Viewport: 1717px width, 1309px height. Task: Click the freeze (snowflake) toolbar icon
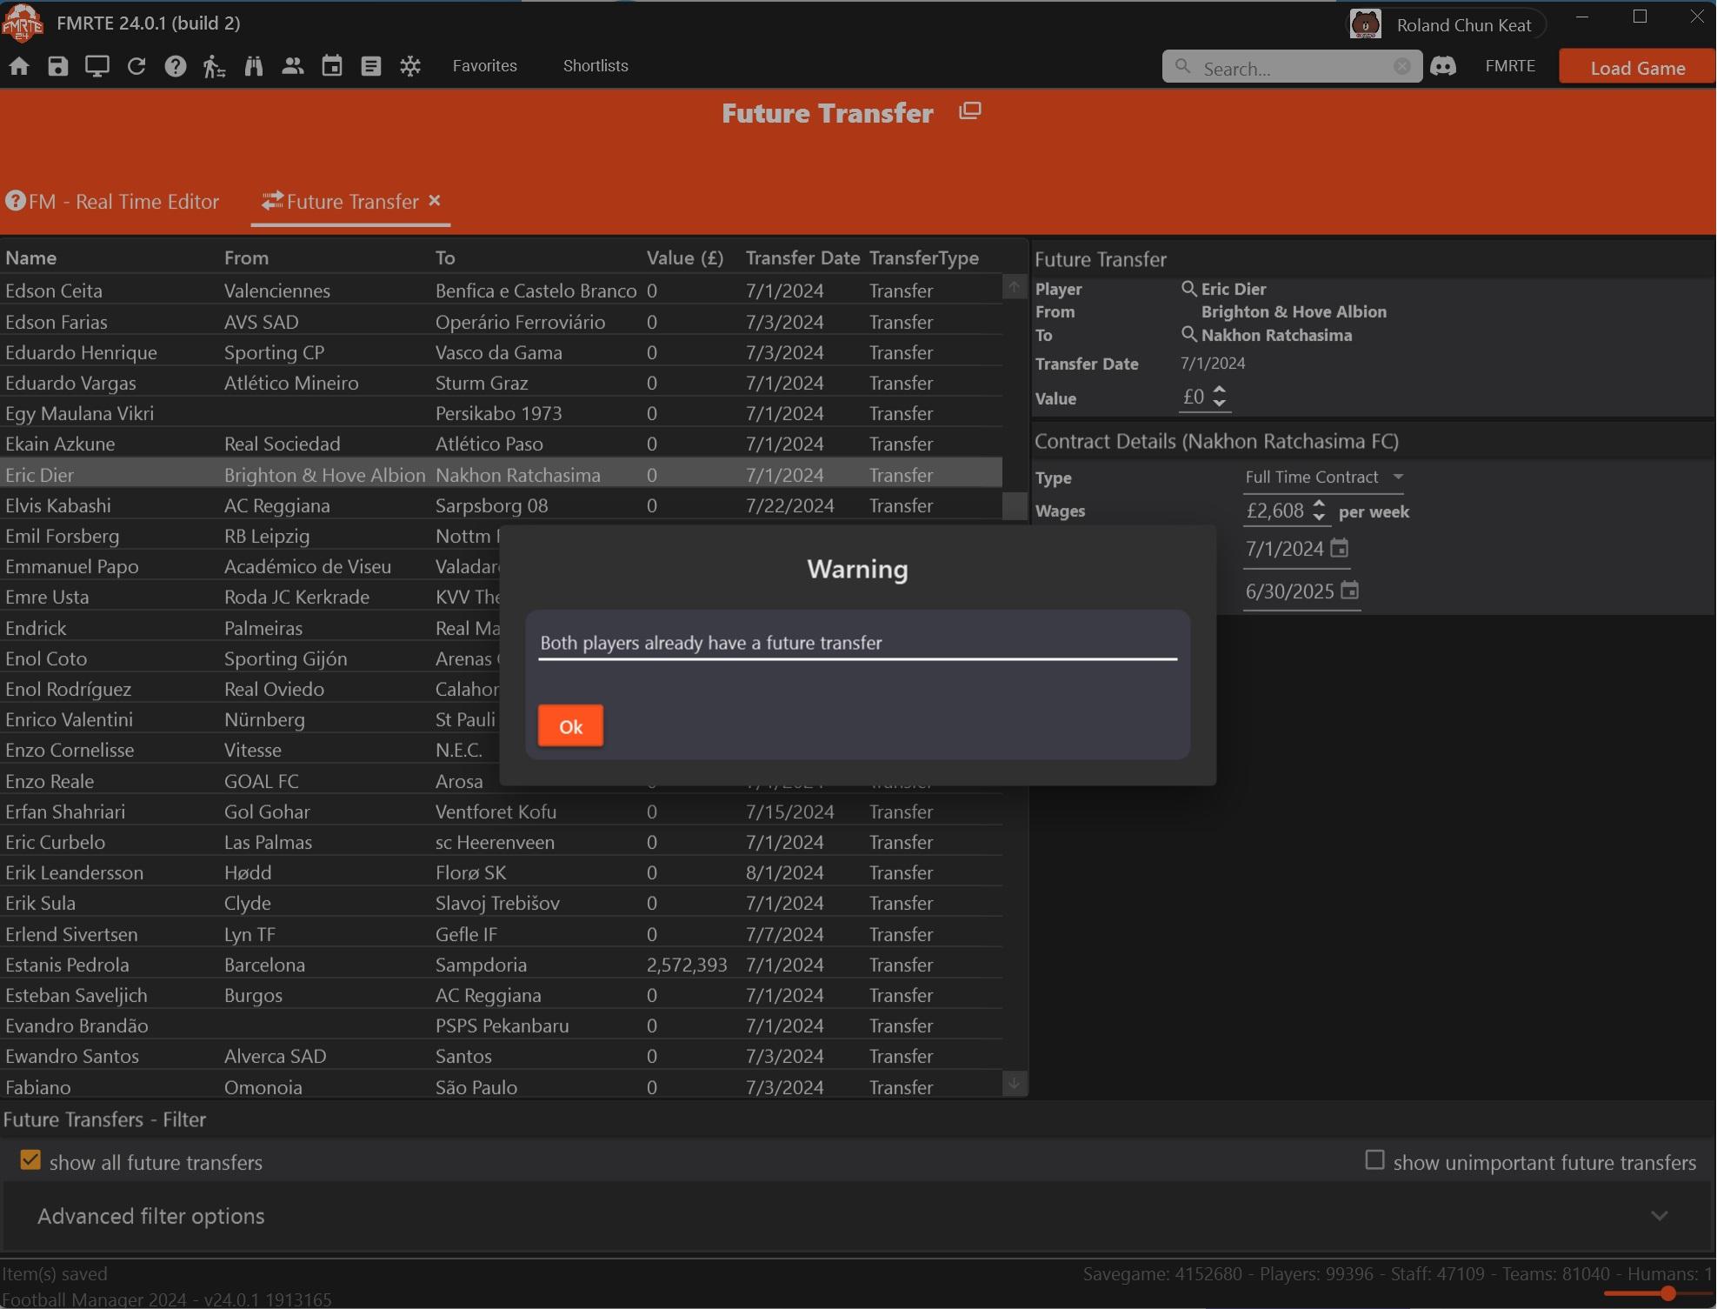409,66
